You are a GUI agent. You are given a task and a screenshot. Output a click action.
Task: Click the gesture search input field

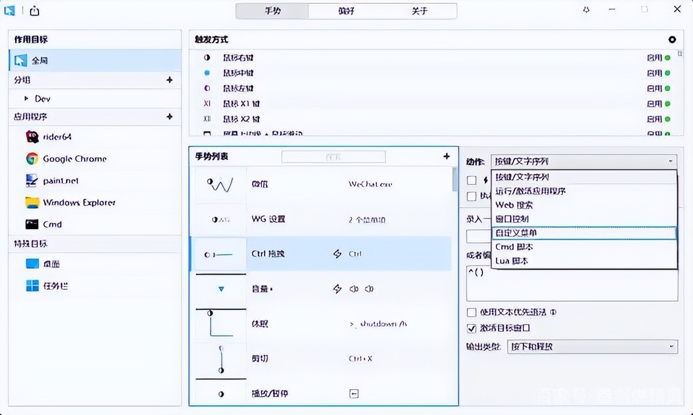(333, 157)
